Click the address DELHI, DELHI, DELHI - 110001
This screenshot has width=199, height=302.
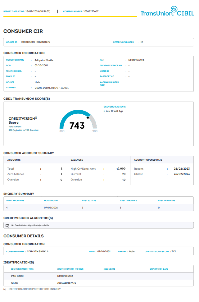(x=52, y=88)
